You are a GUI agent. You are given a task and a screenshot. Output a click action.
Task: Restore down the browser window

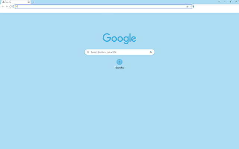coord(230,2)
